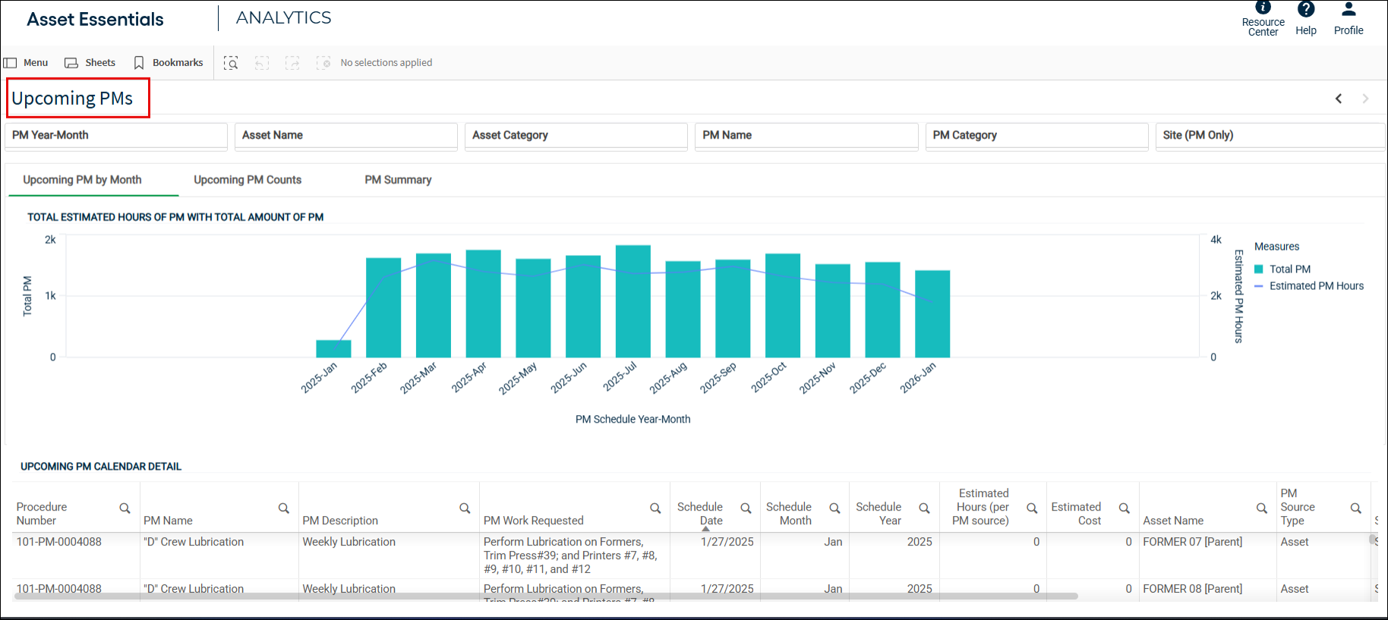Expand the Asset Category filter
Viewport: 1388px width, 620px height.
coord(576,136)
